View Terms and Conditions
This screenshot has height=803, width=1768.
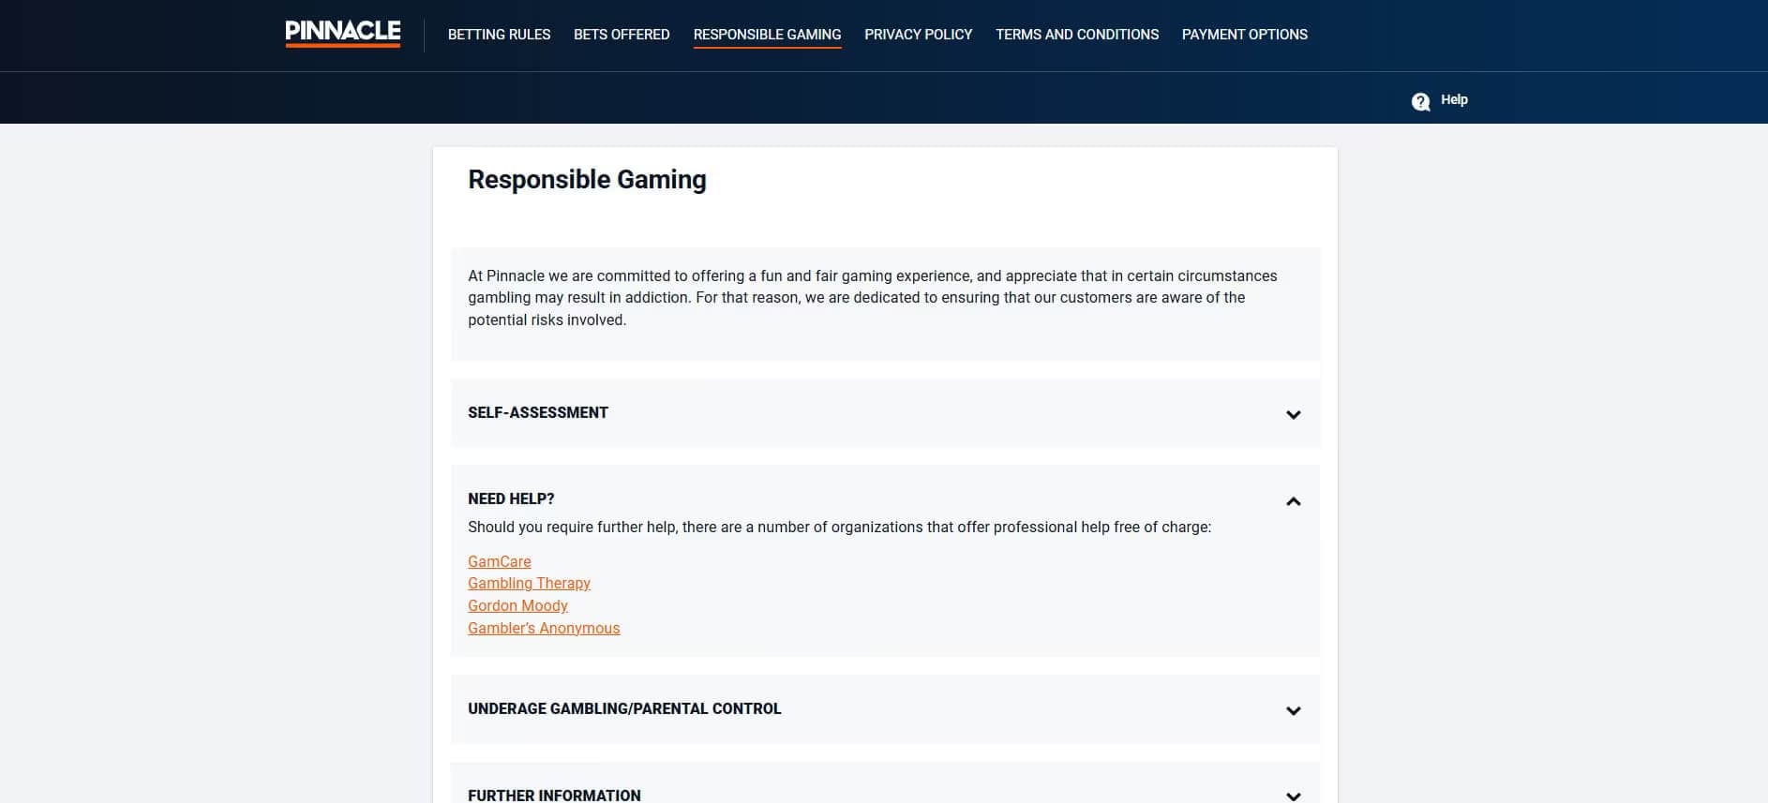point(1076,35)
